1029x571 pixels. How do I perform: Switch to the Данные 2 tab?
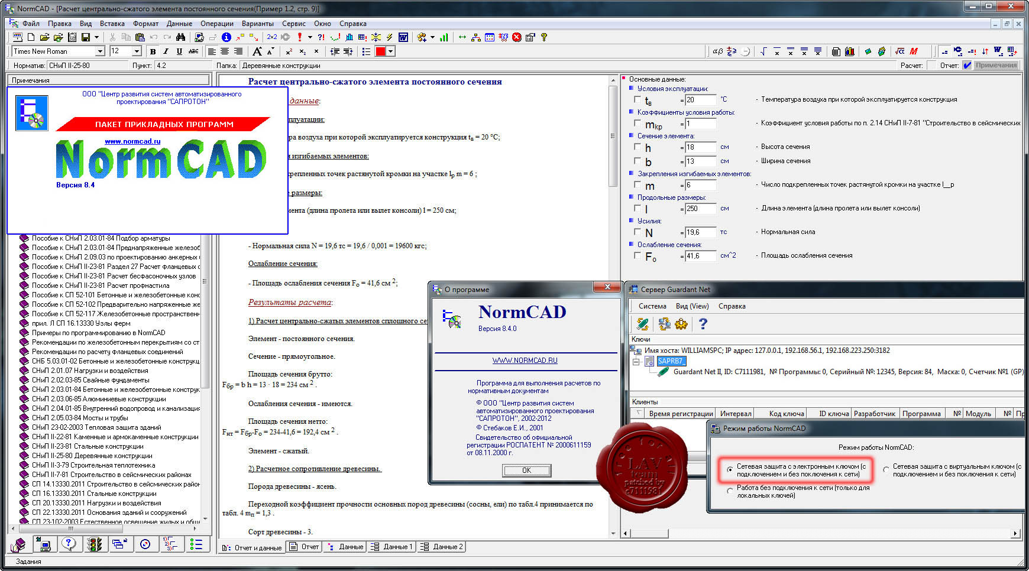click(441, 547)
